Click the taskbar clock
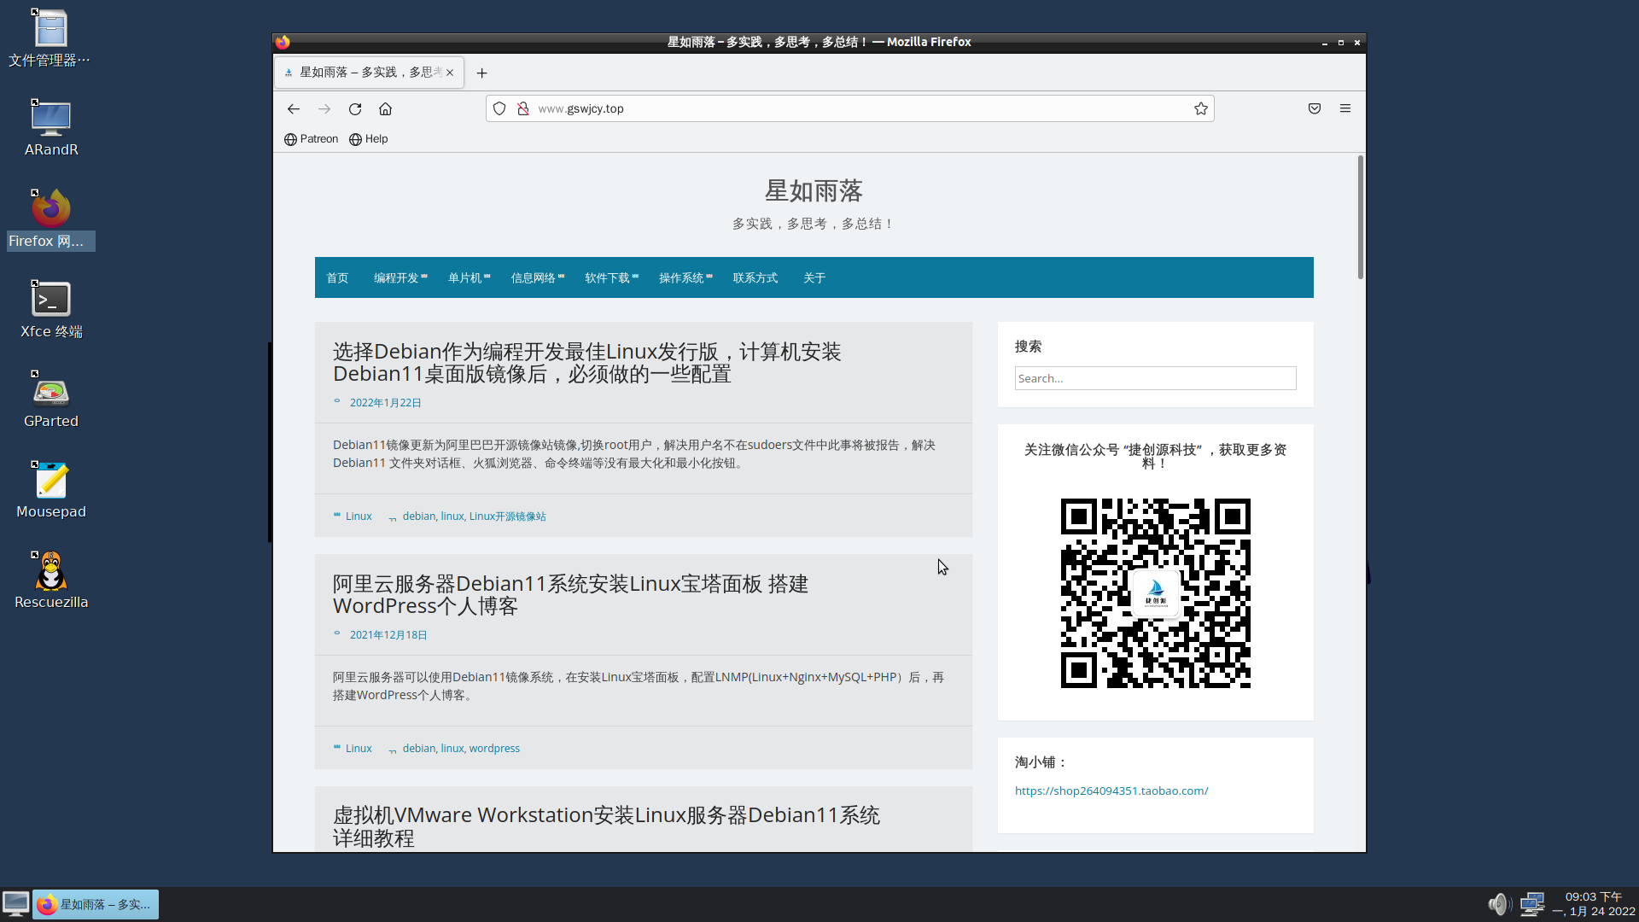Image resolution: width=1639 pixels, height=922 pixels. [1594, 904]
